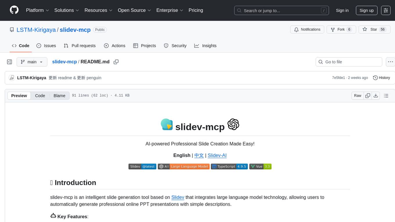Click the Sign in link

coord(342,10)
